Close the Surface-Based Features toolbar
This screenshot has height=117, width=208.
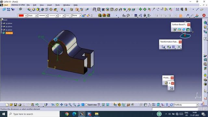pyautogui.click(x=188, y=25)
